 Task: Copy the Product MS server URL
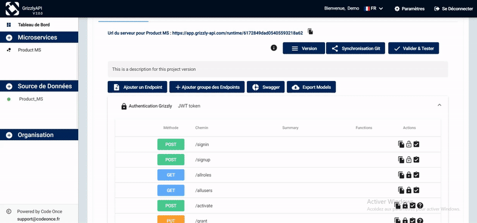[x=310, y=32]
